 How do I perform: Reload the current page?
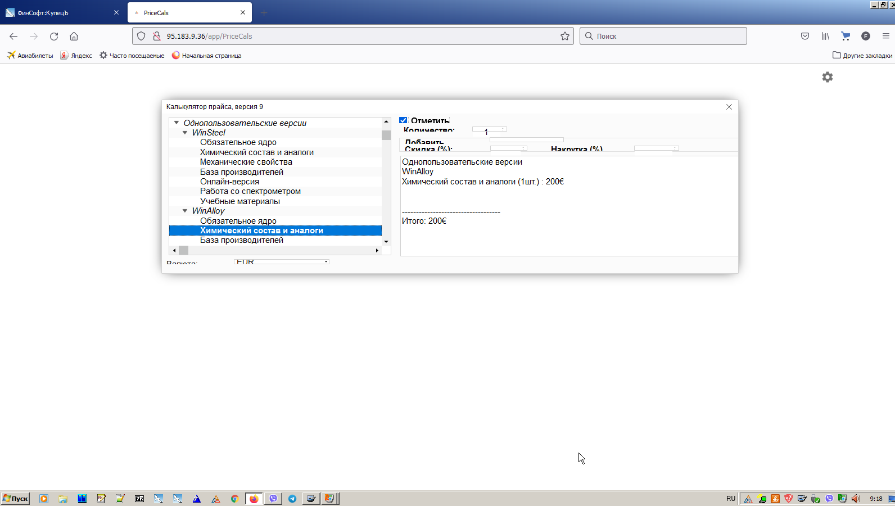point(54,36)
